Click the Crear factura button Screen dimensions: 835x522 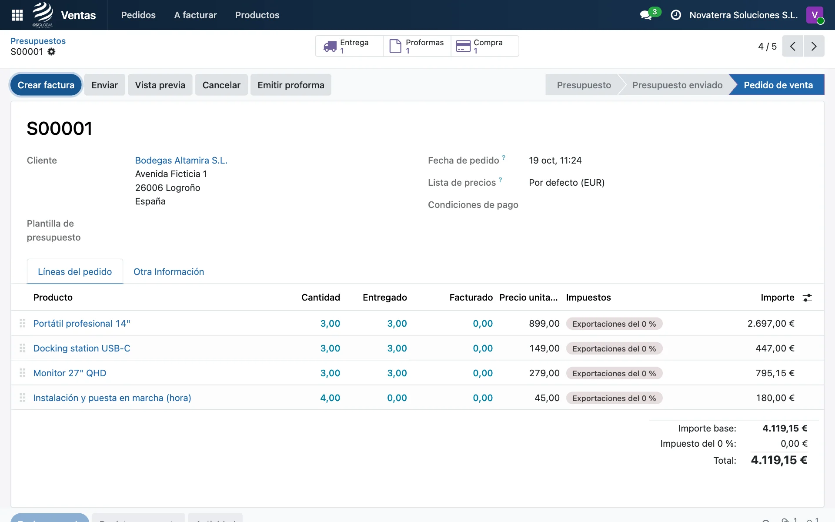[46, 85]
